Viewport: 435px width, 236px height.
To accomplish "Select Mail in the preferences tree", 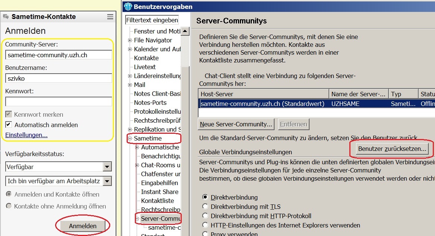I will tap(139, 85).
